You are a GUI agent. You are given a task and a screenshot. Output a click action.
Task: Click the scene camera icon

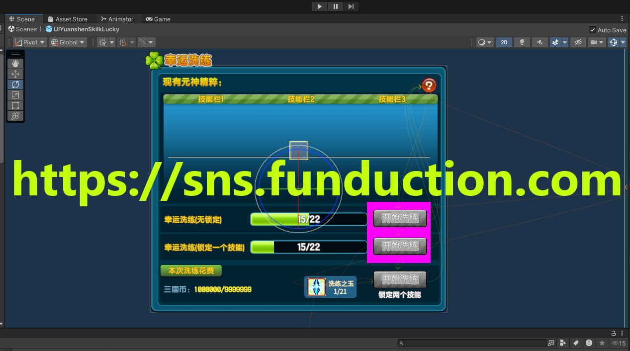(593, 42)
